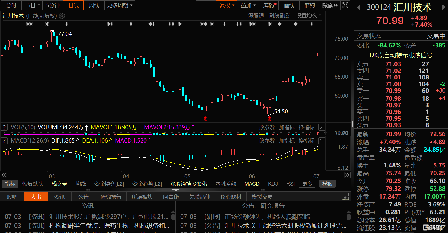Click the minus zoom-out chart icon
This screenshot has width=448, height=233.
[x=211, y=5]
